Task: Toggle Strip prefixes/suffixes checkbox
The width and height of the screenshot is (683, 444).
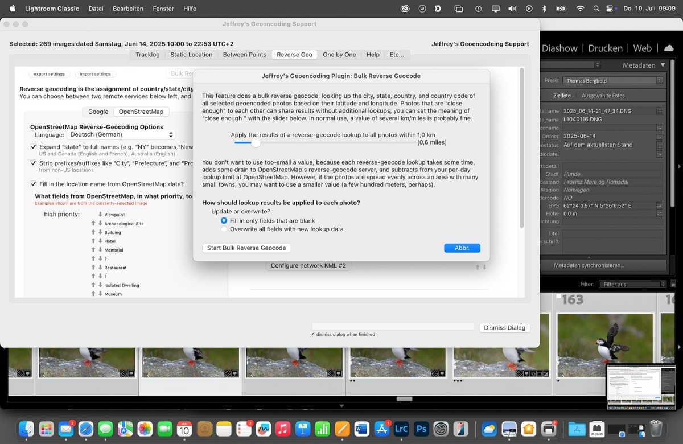Action: coord(34,163)
